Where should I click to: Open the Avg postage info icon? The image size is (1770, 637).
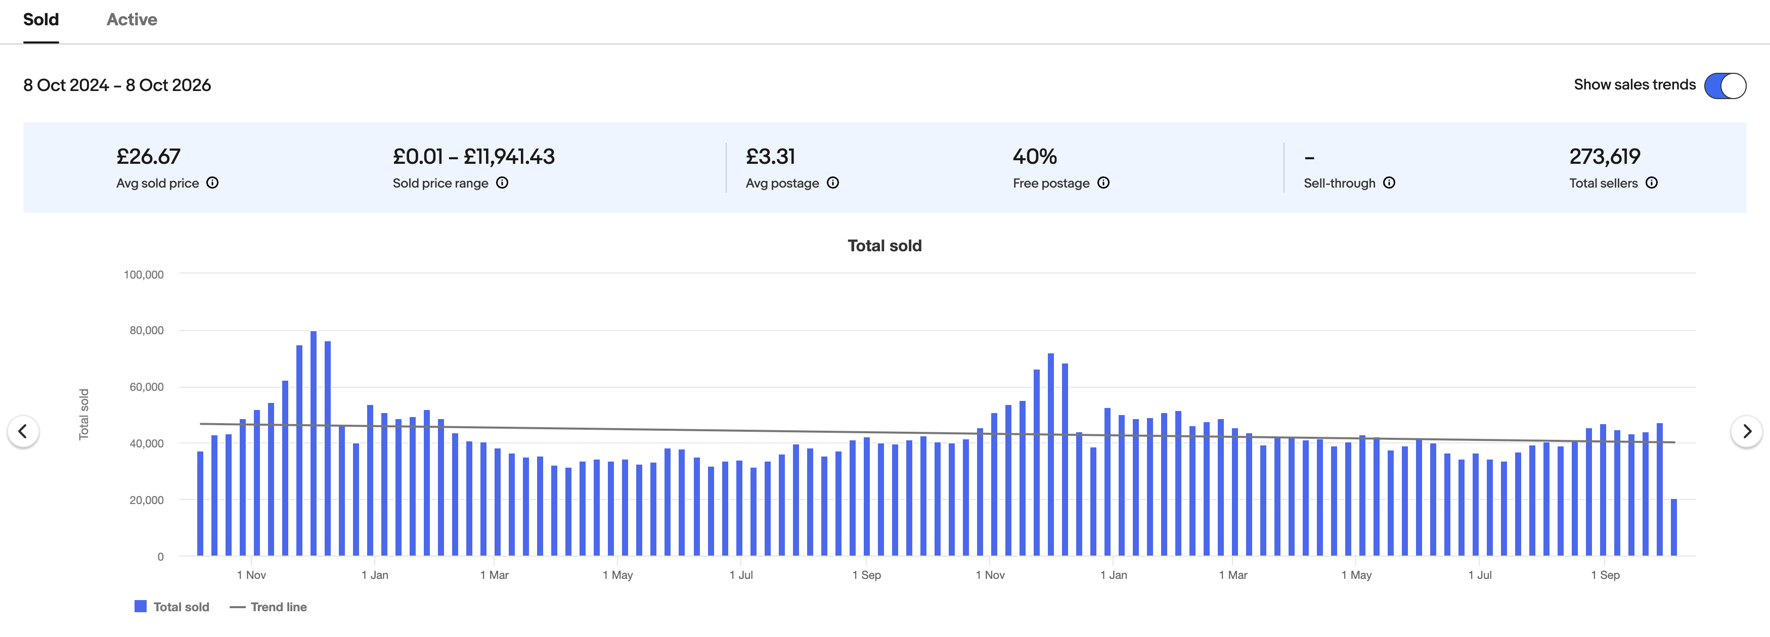click(x=833, y=183)
